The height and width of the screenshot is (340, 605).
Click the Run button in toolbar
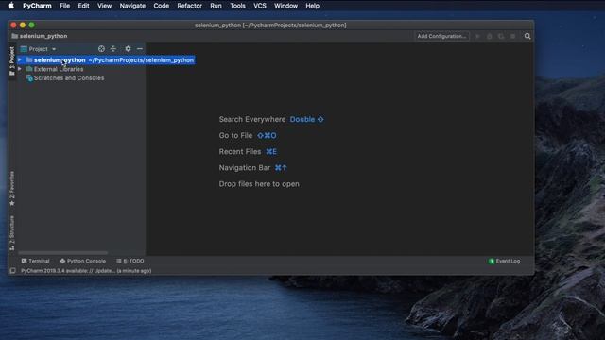coord(477,36)
